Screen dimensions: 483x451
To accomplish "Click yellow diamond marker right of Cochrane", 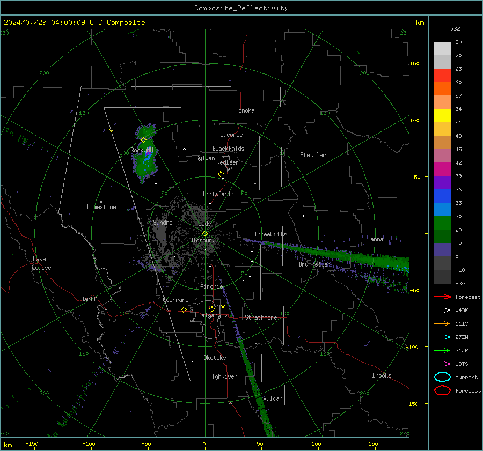I will 184,309.
